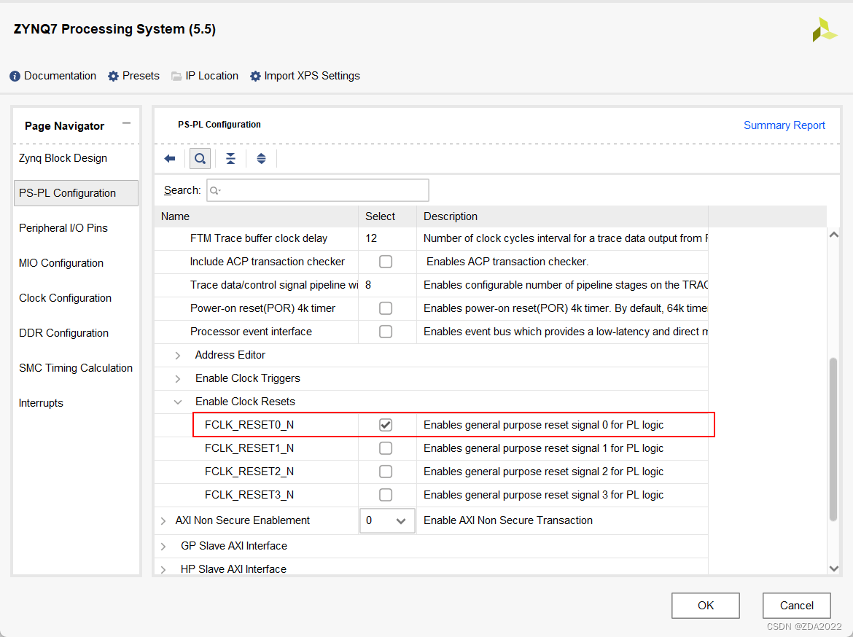Click the IP Location label
Screen dimensions: 853x637
pyautogui.click(x=211, y=76)
